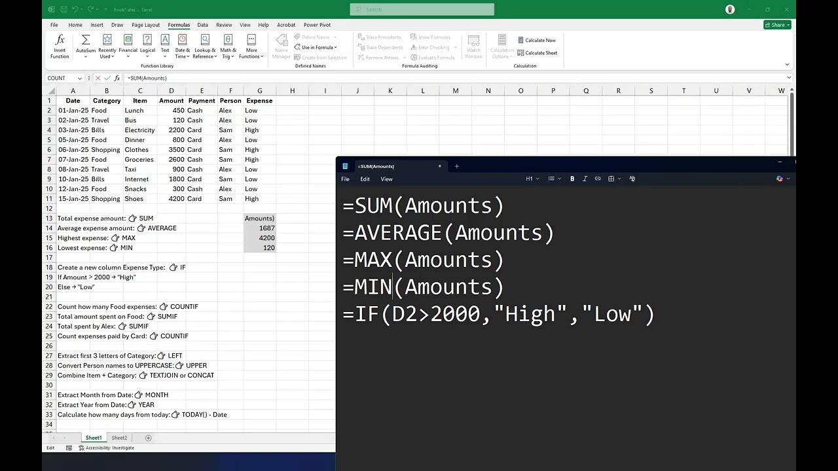The width and height of the screenshot is (838, 471).
Task: Open Name Manager
Action: coord(282,46)
